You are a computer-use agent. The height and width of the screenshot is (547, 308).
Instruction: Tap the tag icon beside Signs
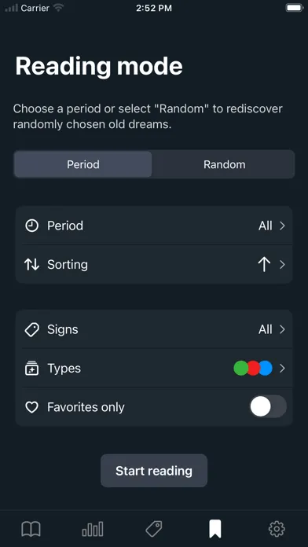(x=31, y=329)
